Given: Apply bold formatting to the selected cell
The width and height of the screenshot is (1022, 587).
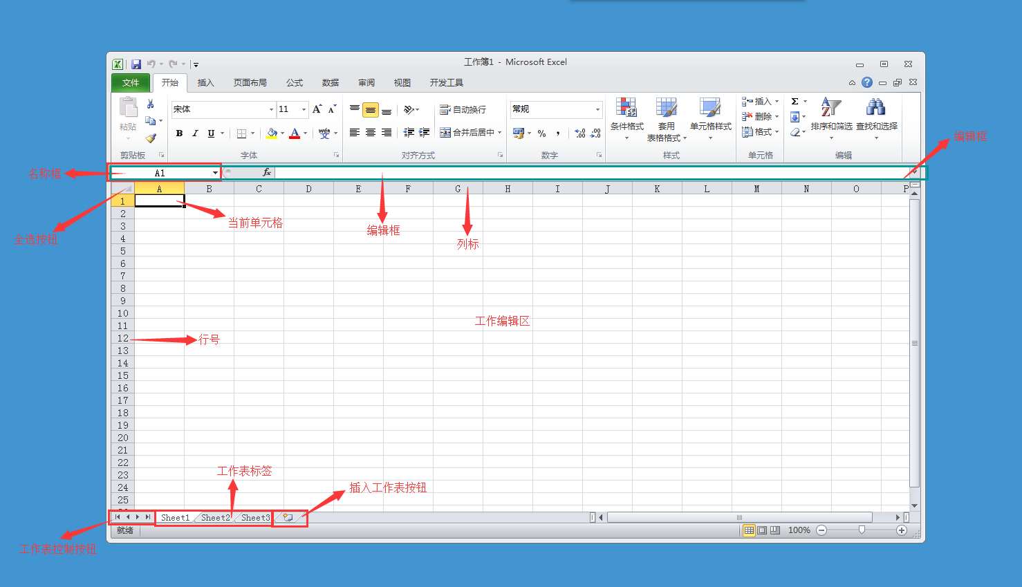Looking at the screenshot, I should click(x=180, y=133).
